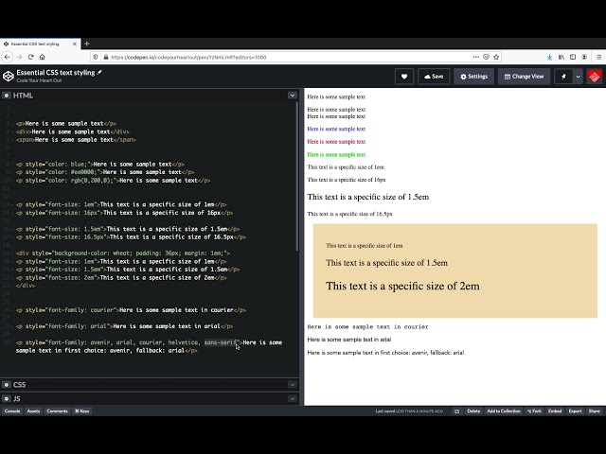
Task: Open the Console panel
Action: click(12, 411)
